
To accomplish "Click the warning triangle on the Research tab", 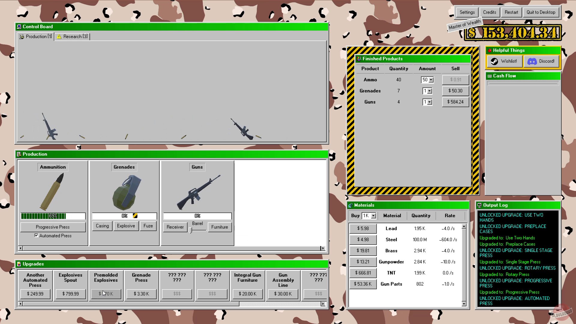I will pos(59,36).
